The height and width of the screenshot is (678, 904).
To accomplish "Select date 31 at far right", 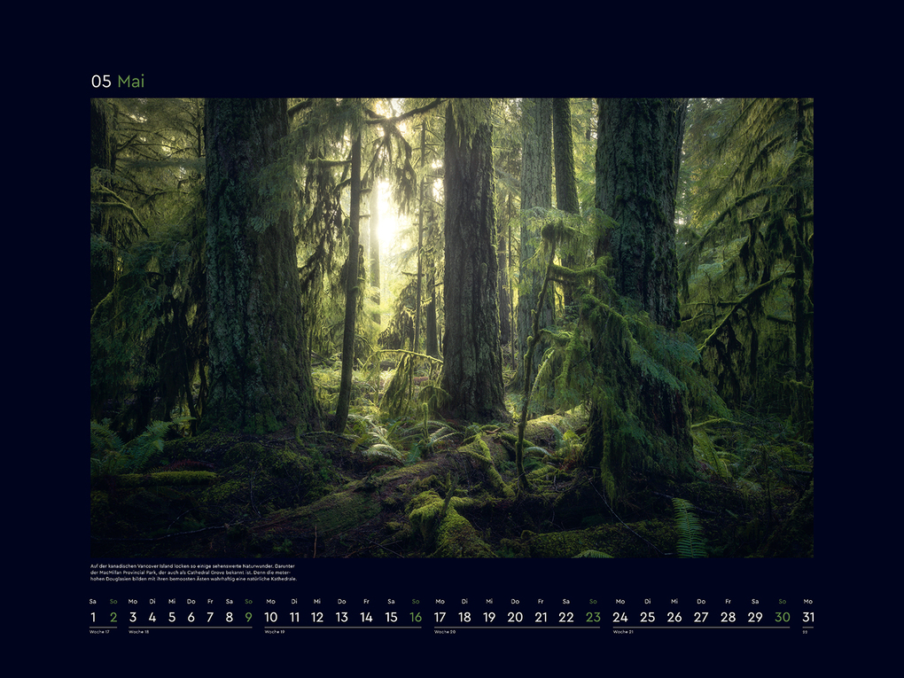I will pyautogui.click(x=809, y=615).
